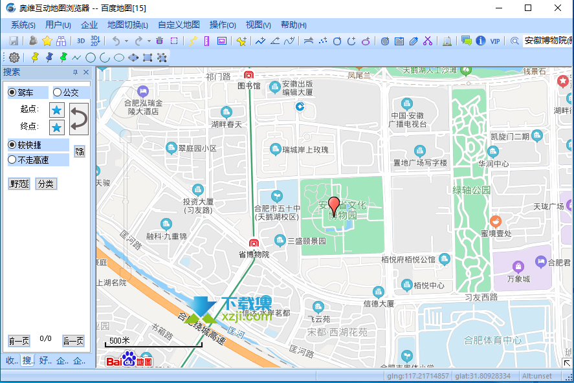
Task: Go to 后一页 next results page
Action: click(x=73, y=341)
